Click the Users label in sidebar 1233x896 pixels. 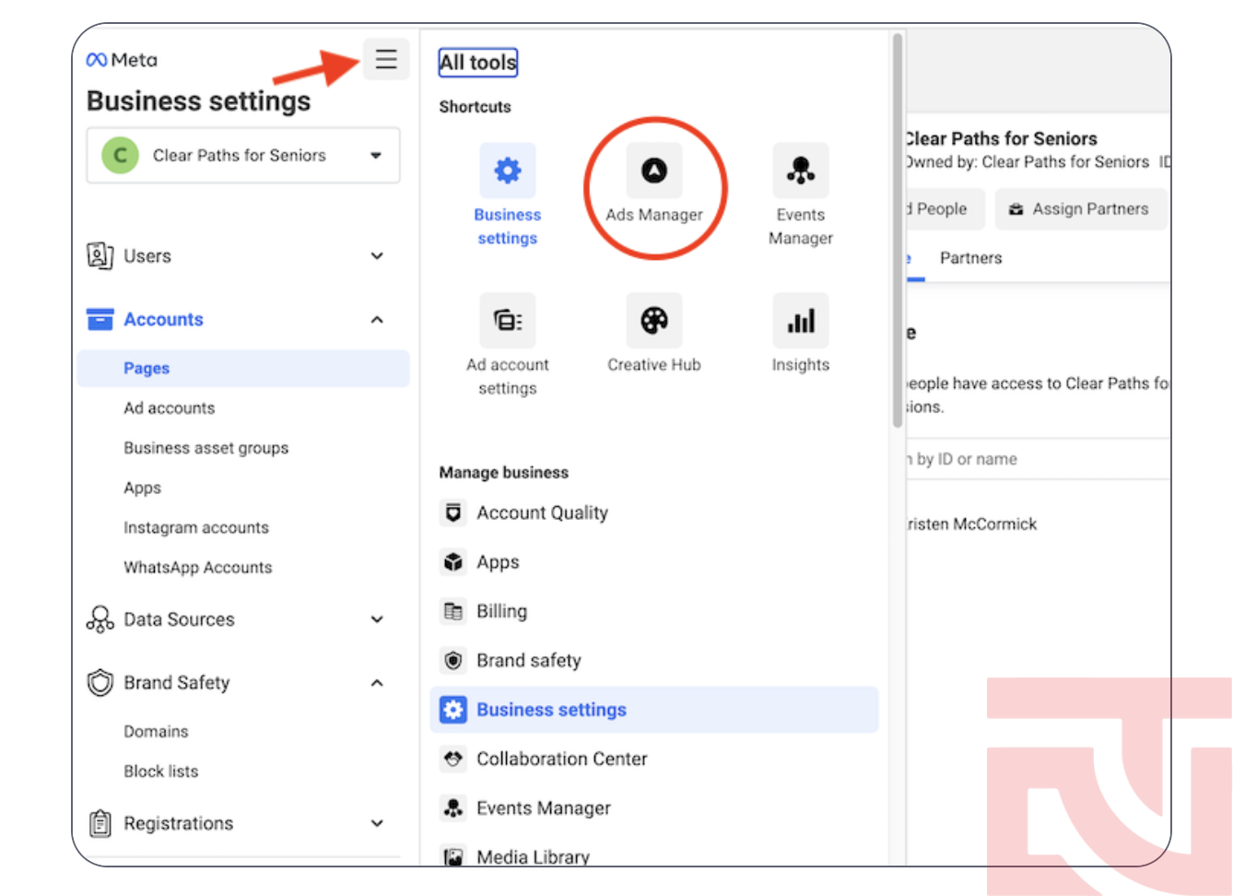(147, 256)
